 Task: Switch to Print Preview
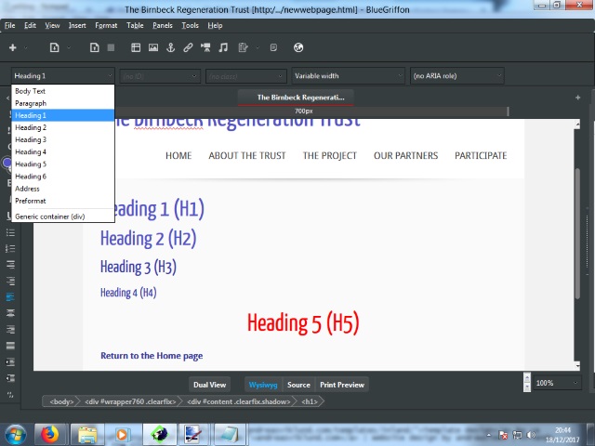pyautogui.click(x=342, y=385)
